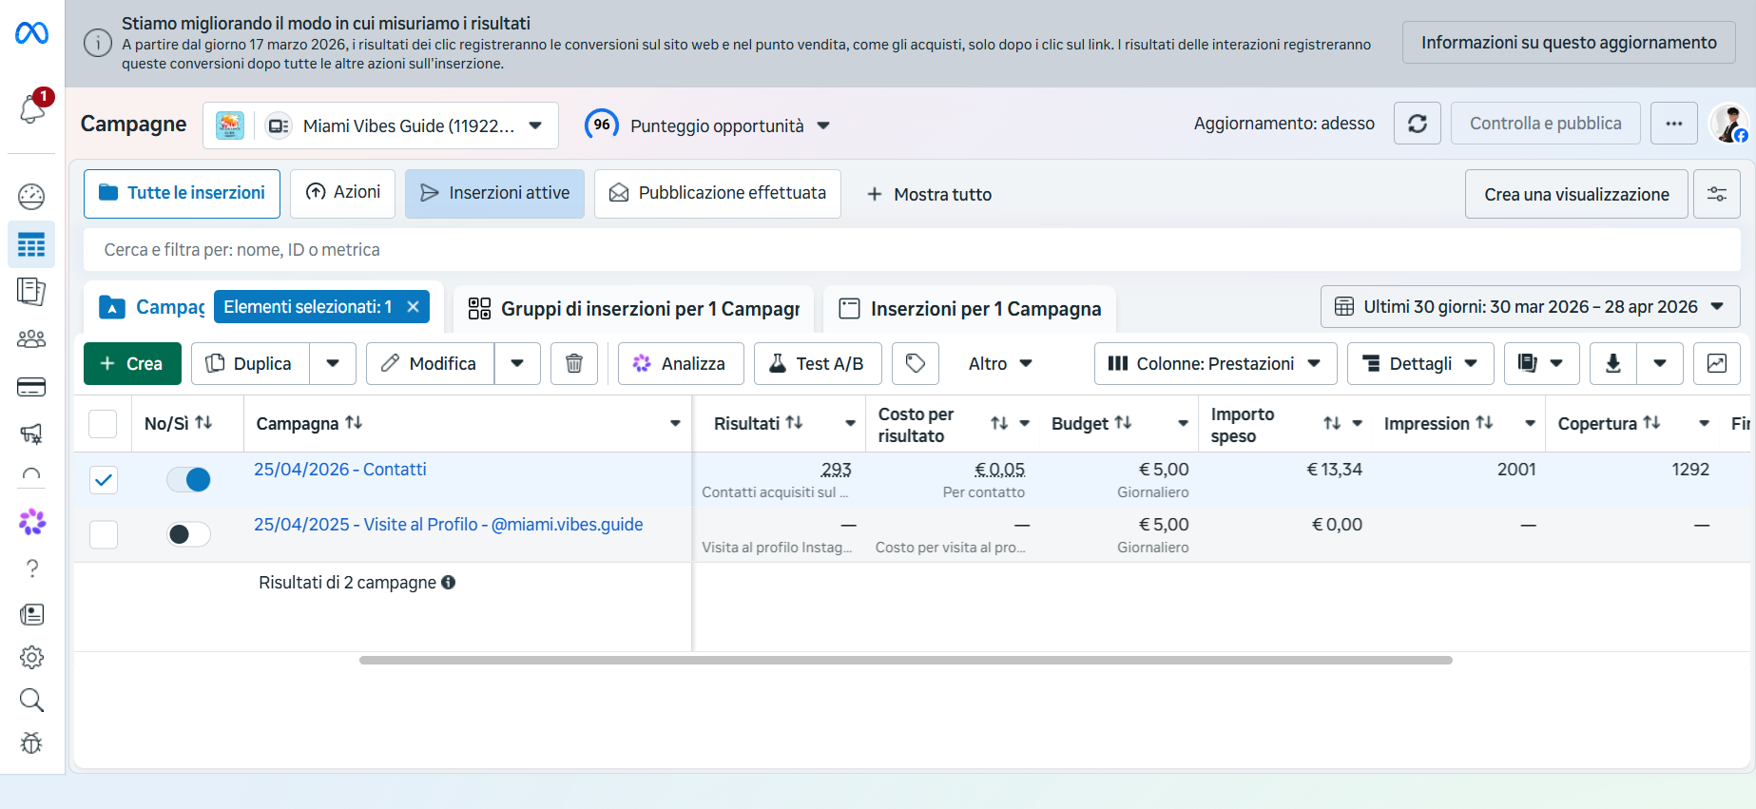Open the billing card icon in sidebar
This screenshot has width=1756, height=809.
coord(31,387)
